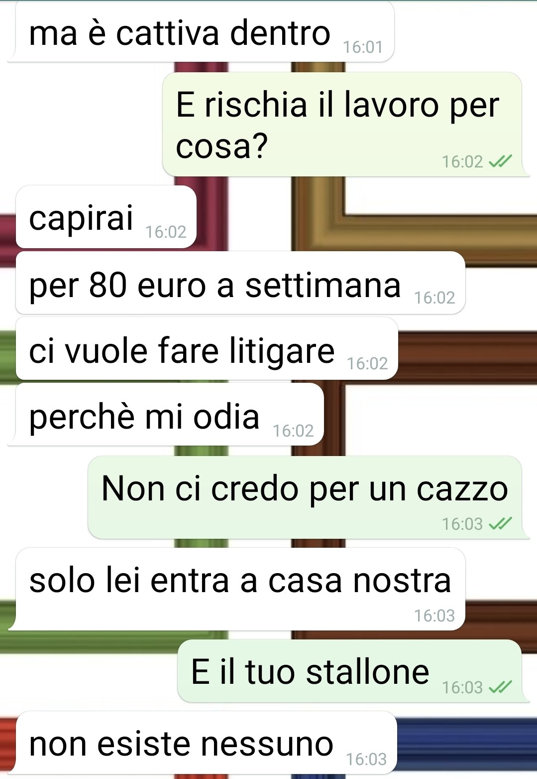Viewport: 537px width, 779px height.
Task: Click the 16:03 timestamp next to 'non esiste nessuno'
Action: pos(366,759)
